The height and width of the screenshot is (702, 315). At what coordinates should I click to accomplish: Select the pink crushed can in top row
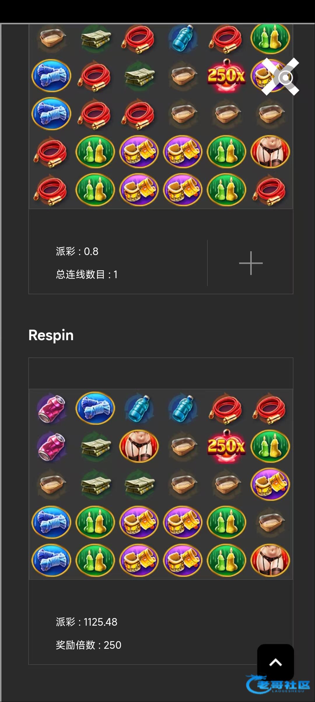click(52, 408)
